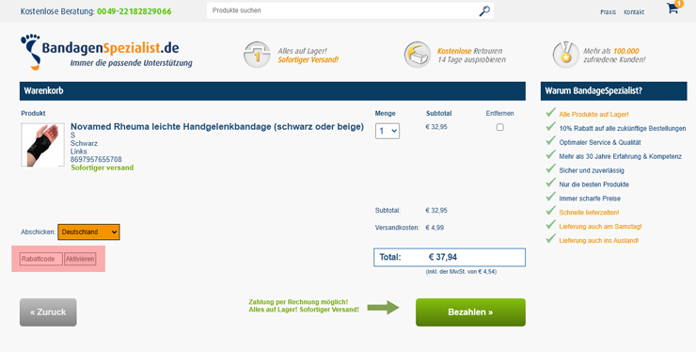Open the wrist bandage product thumbnail
The width and height of the screenshot is (696, 352).
click(x=42, y=145)
